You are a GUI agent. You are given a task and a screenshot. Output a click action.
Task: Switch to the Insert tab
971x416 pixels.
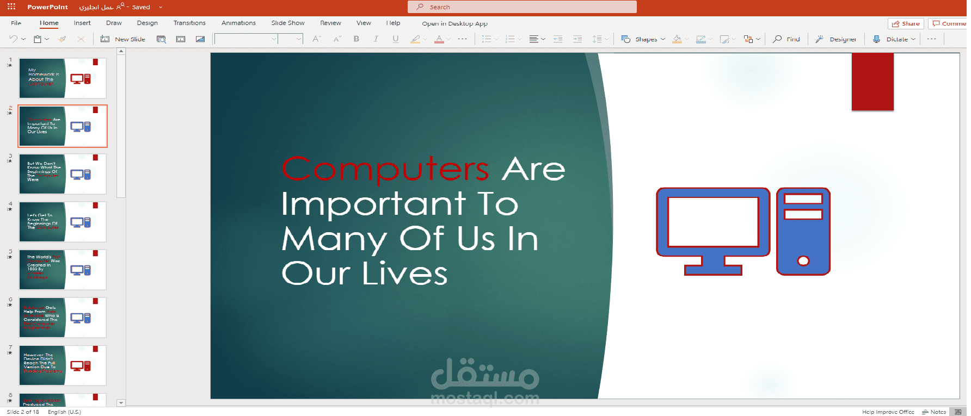(82, 23)
